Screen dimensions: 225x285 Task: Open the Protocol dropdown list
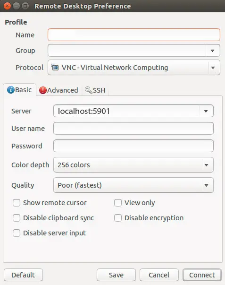134,68
